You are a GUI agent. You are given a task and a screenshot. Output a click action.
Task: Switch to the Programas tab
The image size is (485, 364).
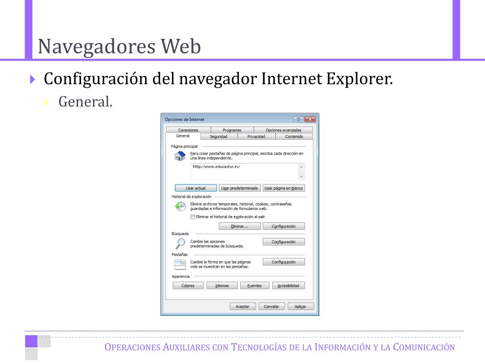tap(232, 130)
